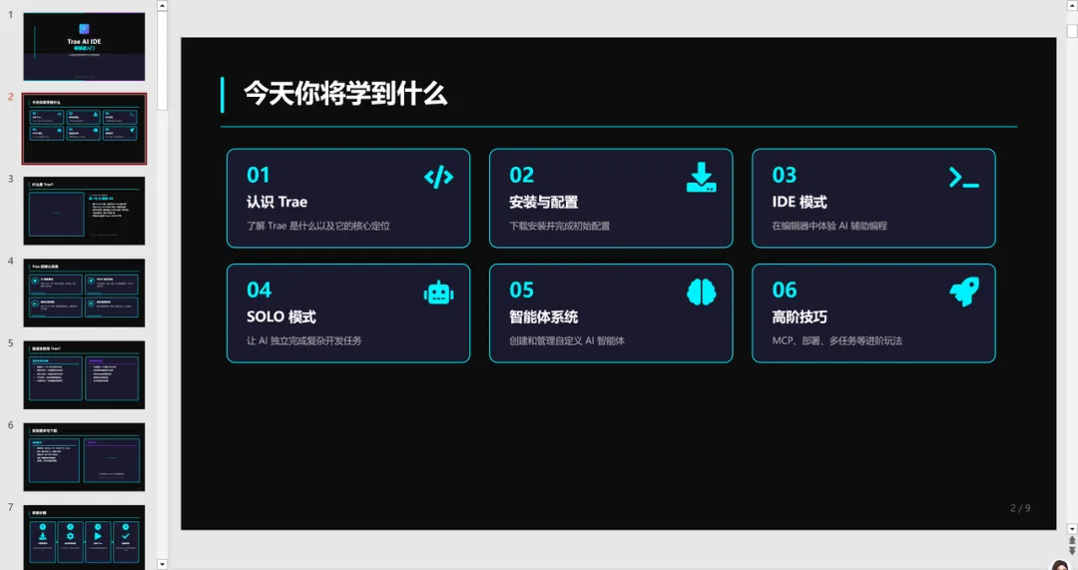The width and height of the screenshot is (1078, 570).
Task: Click the heading 智能体系统
Action: [x=544, y=317]
